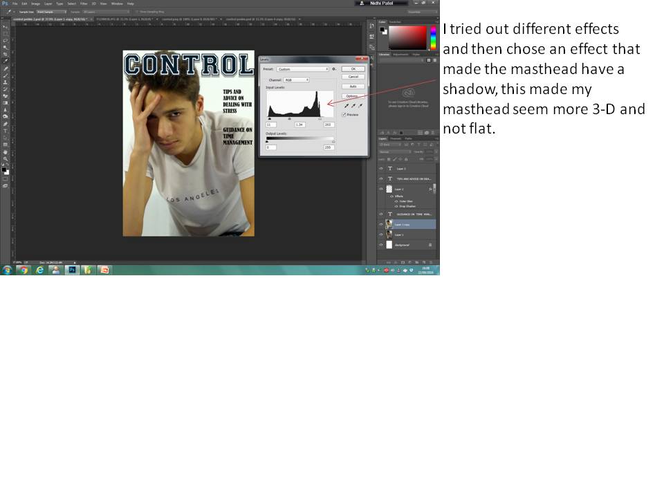Click the Levels preset options gear
664x498 pixels.
(x=333, y=69)
